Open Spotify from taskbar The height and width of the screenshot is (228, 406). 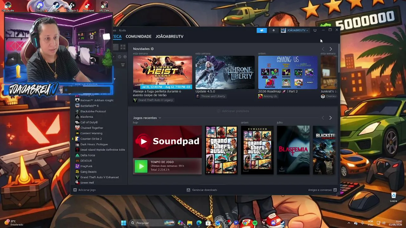coord(255,223)
